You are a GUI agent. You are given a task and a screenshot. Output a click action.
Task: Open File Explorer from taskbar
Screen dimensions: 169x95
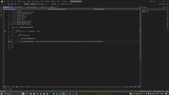31,94
